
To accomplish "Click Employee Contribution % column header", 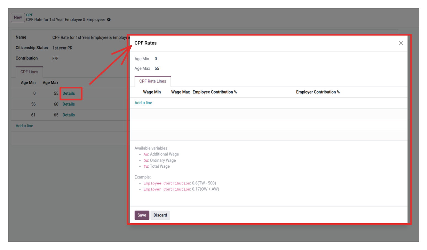I will pyautogui.click(x=214, y=92).
